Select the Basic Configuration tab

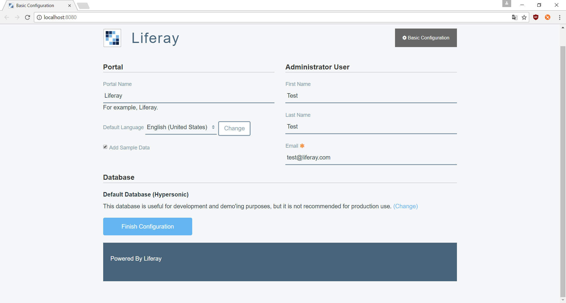click(x=35, y=5)
